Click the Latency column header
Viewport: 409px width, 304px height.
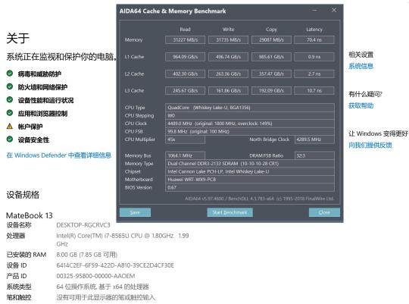pyautogui.click(x=314, y=30)
